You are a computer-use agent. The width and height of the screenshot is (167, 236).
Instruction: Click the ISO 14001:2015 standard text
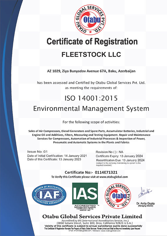(91, 98)
